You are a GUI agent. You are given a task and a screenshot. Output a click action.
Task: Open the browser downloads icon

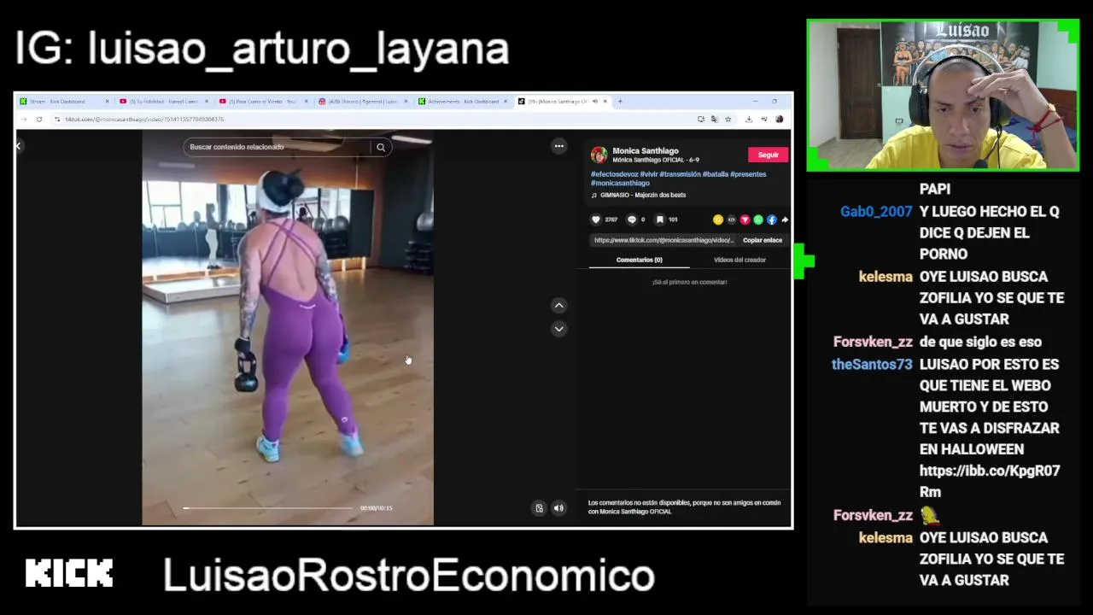click(x=749, y=120)
